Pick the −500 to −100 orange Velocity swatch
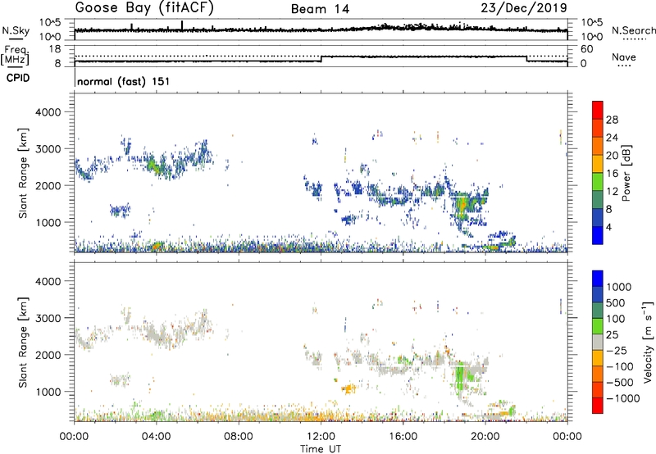The image size is (656, 454). click(598, 374)
